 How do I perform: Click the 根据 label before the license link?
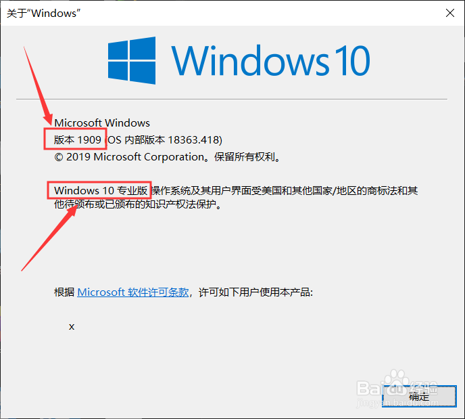coord(64,292)
